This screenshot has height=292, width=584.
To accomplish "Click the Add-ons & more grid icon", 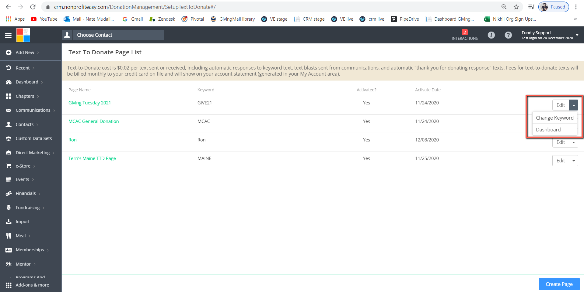I will click(x=9, y=285).
